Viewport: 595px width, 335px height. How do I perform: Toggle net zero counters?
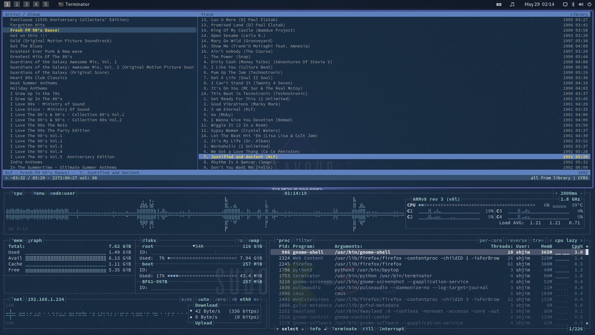pyautogui.click(x=220, y=299)
